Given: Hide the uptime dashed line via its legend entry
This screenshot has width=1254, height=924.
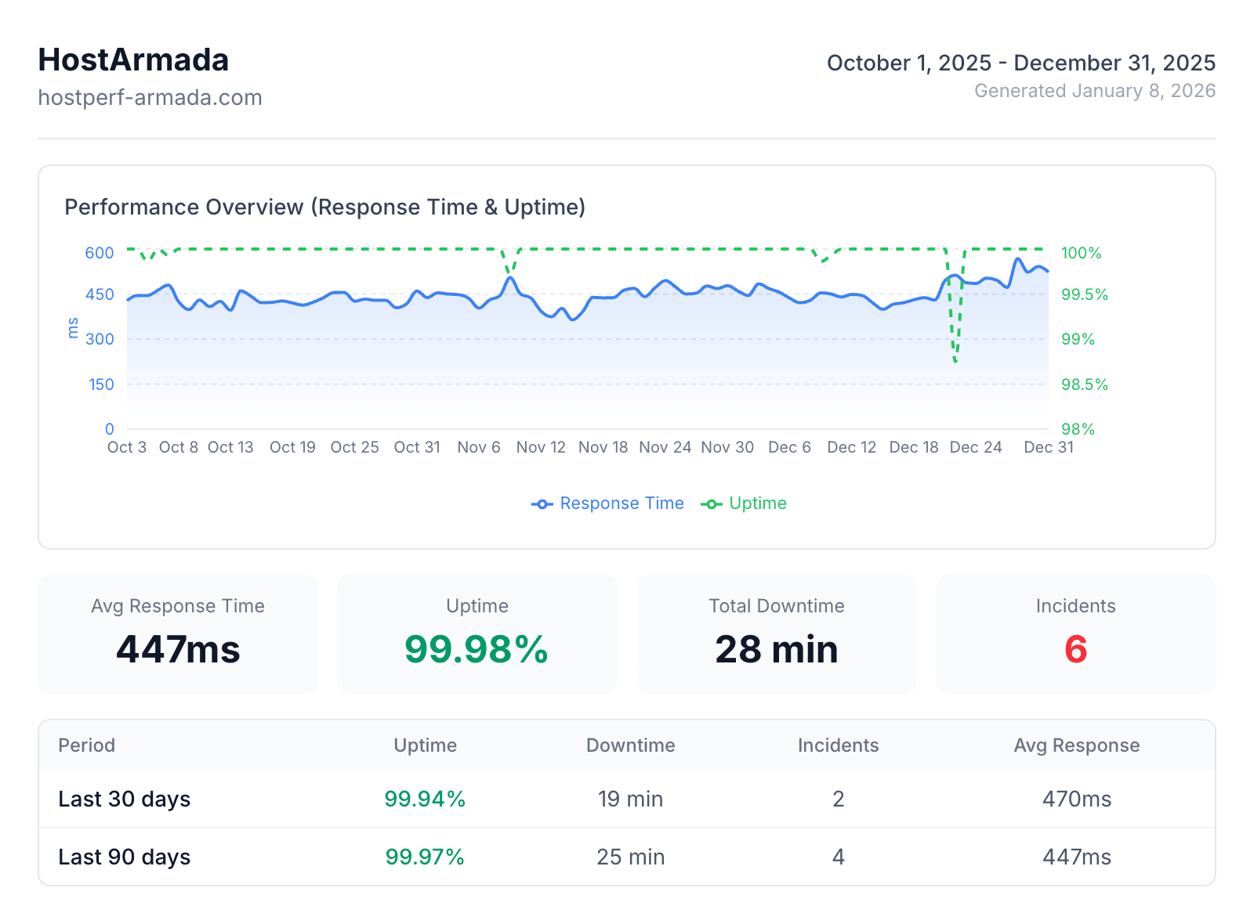Looking at the screenshot, I should (743, 504).
